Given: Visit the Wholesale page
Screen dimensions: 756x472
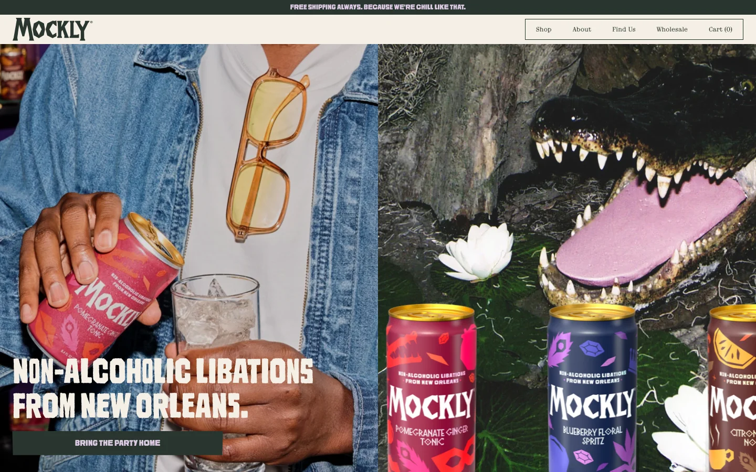Looking at the screenshot, I should click(x=672, y=29).
